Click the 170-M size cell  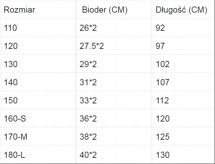[16, 137]
